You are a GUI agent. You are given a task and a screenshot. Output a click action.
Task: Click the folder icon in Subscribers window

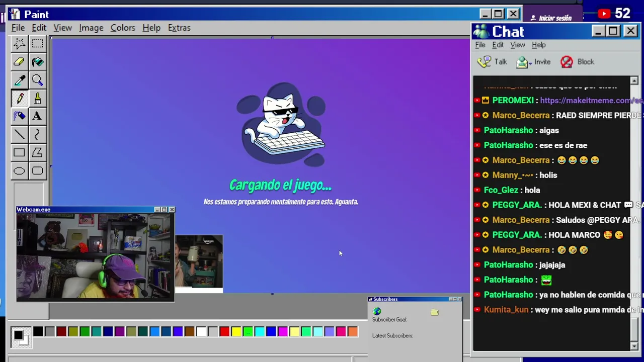click(435, 312)
